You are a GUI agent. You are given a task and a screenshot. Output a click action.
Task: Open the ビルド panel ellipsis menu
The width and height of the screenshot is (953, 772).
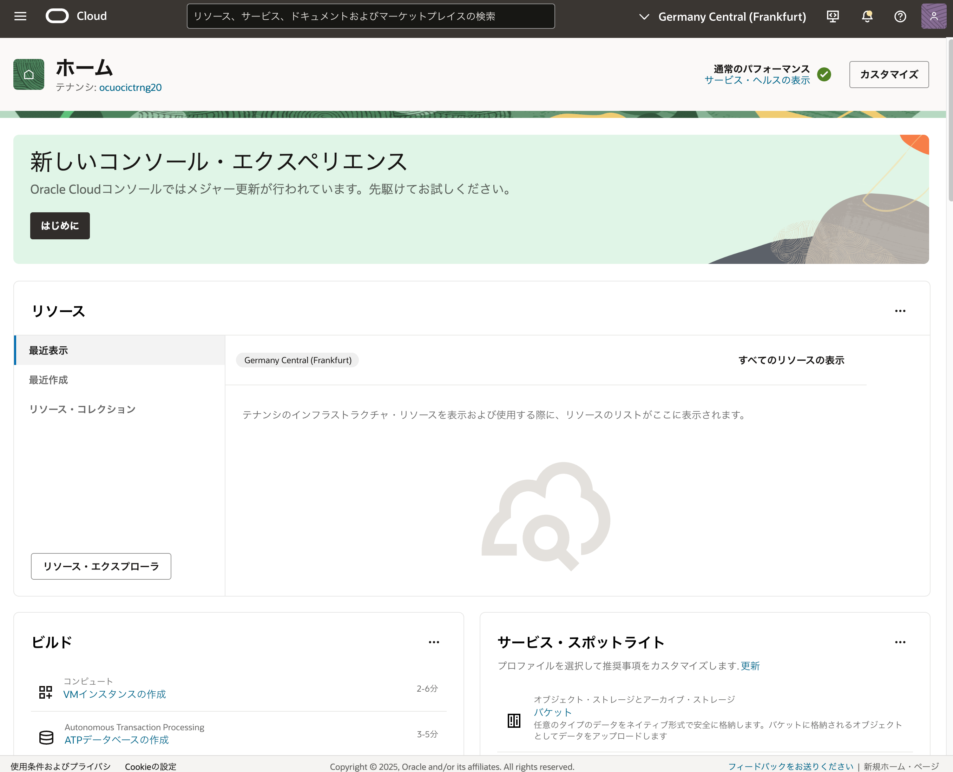pos(434,642)
